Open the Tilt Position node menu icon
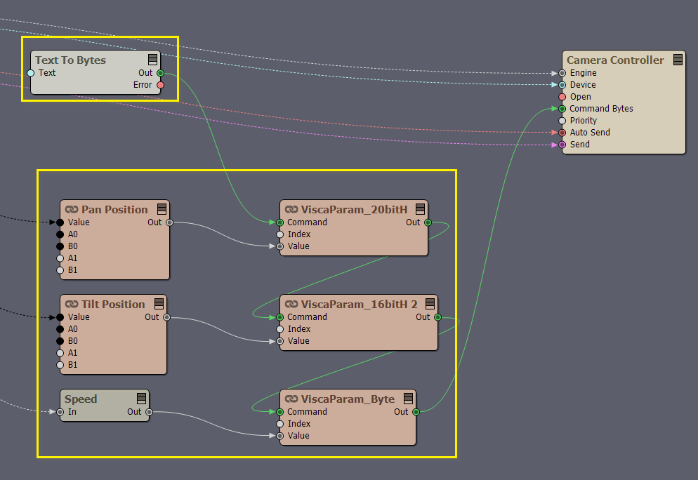 tap(159, 304)
